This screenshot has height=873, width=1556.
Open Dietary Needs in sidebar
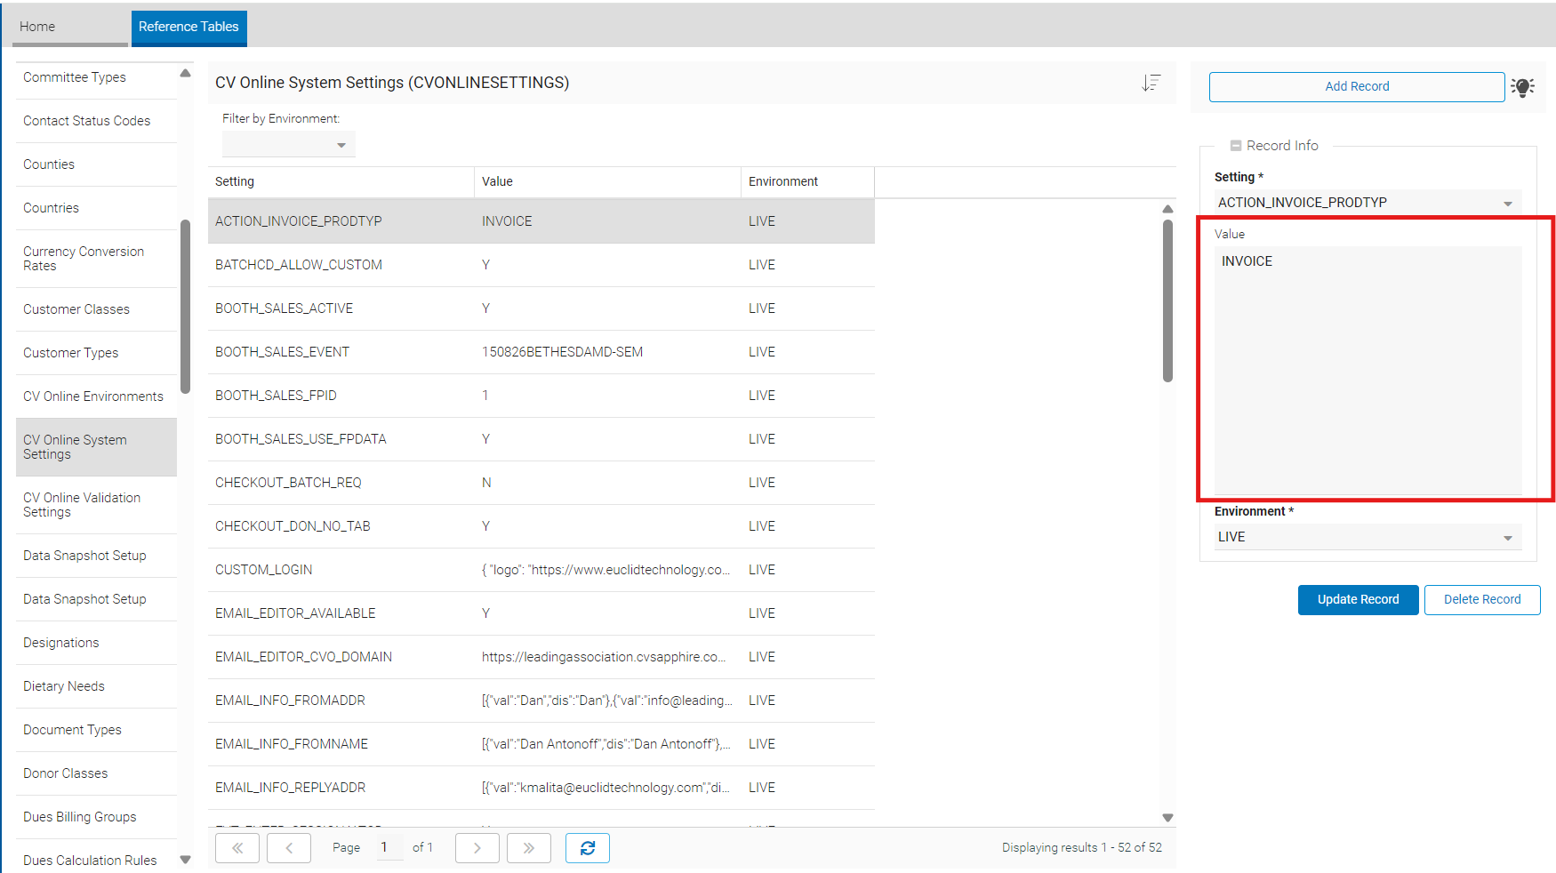click(96, 686)
